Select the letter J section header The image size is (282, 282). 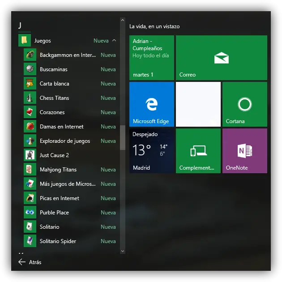click(20, 26)
